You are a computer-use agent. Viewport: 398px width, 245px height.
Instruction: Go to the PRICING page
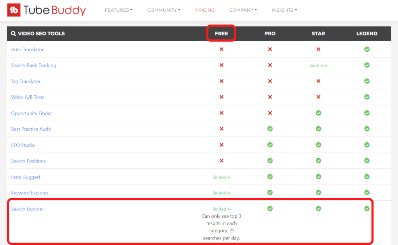pyautogui.click(x=205, y=10)
